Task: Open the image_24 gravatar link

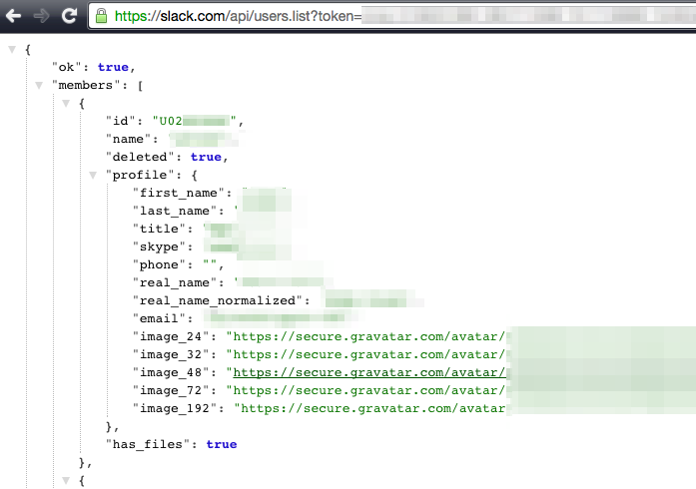Action: coord(369,336)
